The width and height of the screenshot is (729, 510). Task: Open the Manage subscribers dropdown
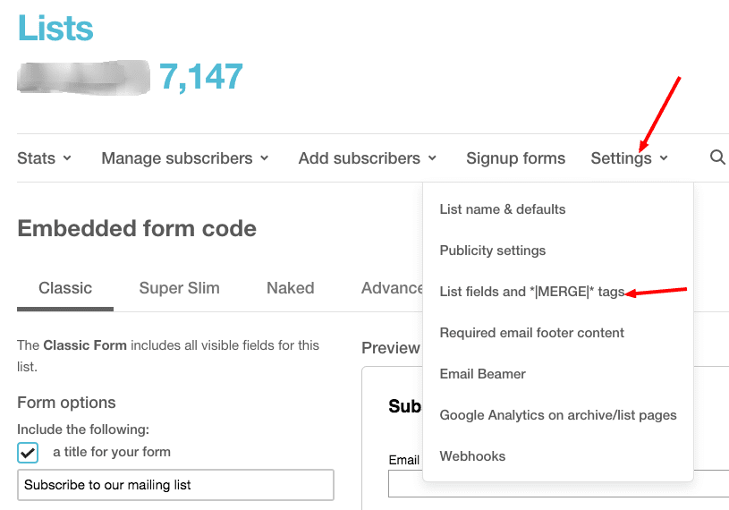[x=184, y=158]
